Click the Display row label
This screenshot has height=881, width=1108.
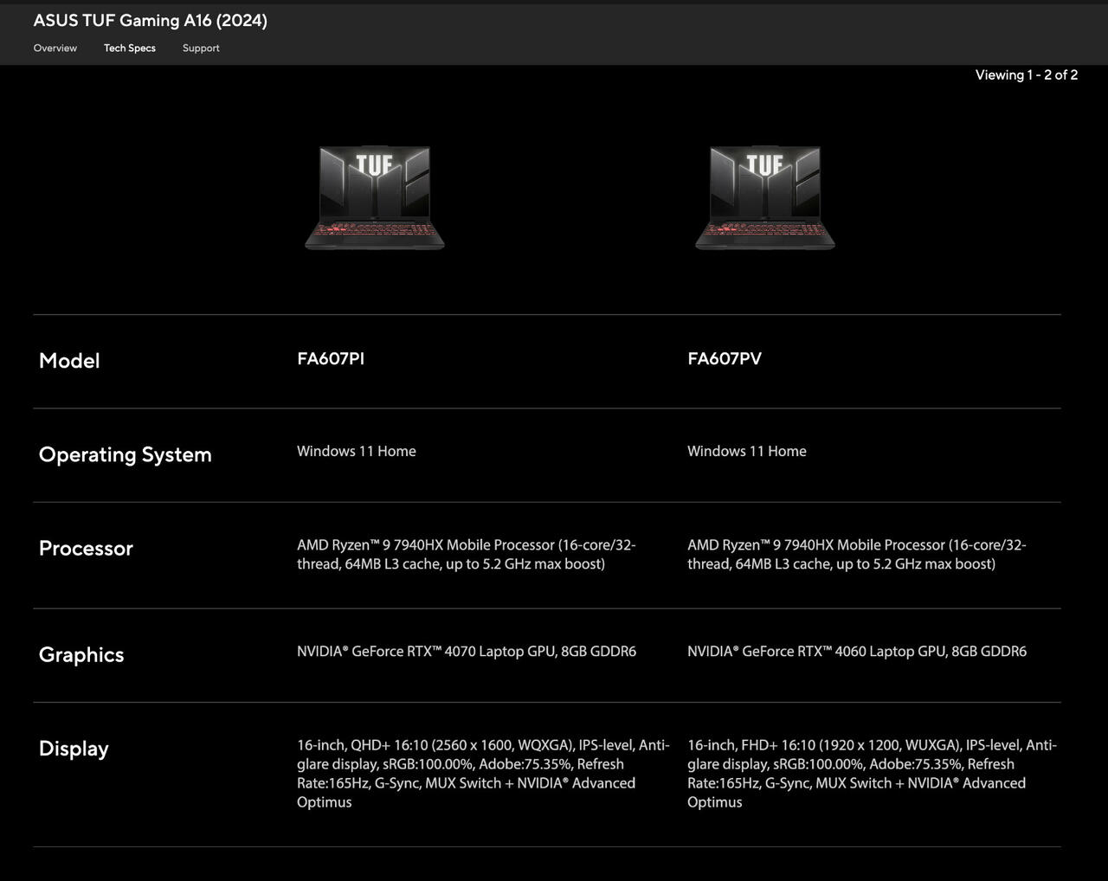coord(74,749)
